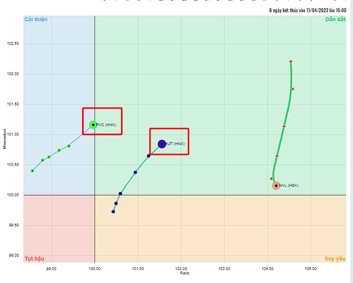Click the 100.50 momentum axis value

tap(13, 165)
